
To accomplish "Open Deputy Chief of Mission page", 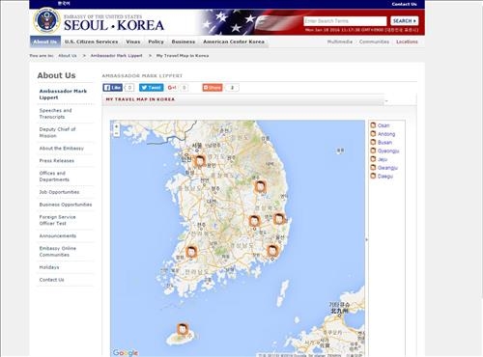I will (x=57, y=132).
